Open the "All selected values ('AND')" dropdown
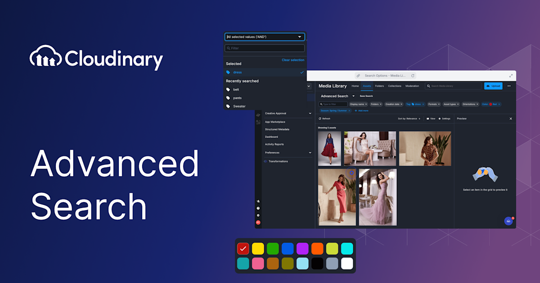540x283 pixels. [265, 37]
